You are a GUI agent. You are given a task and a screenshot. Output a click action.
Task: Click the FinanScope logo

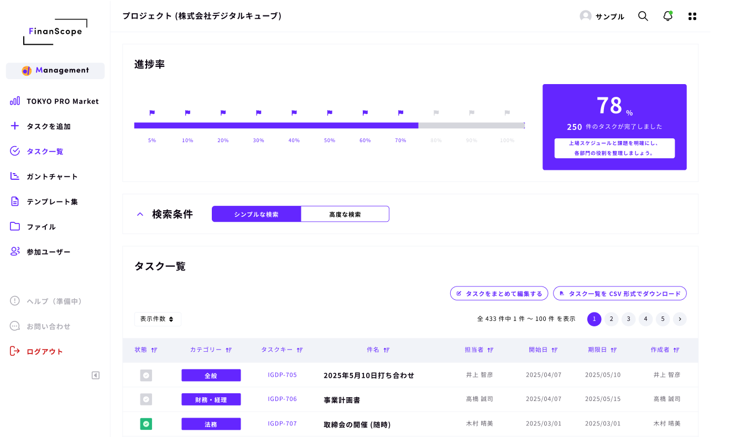(55, 32)
